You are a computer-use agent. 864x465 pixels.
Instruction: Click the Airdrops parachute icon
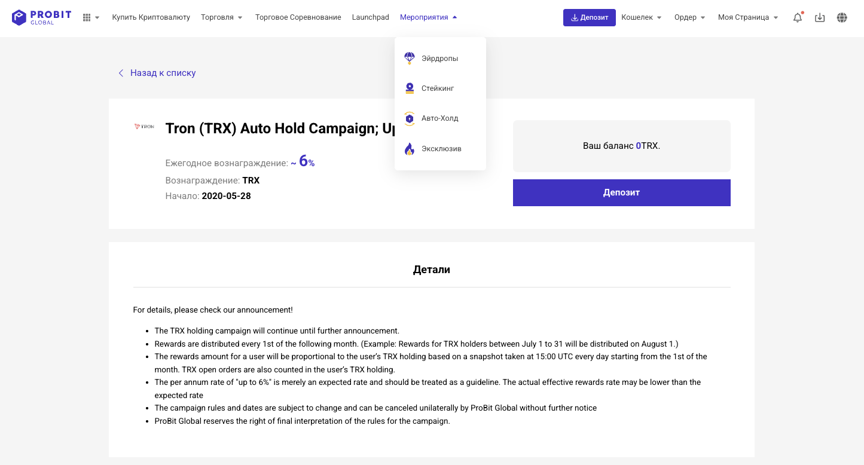[410, 59]
